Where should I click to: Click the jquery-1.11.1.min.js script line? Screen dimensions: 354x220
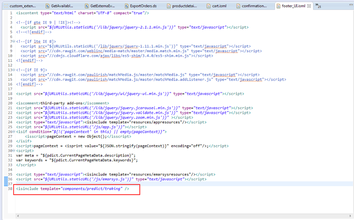pyautogui.click(x=136, y=46)
